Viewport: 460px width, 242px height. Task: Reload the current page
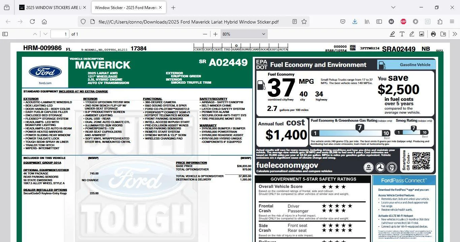click(x=32, y=22)
